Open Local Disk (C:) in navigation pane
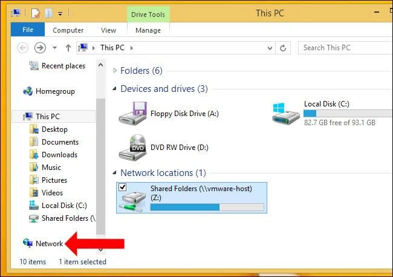Screen dimensions: 393x277 tap(58, 206)
